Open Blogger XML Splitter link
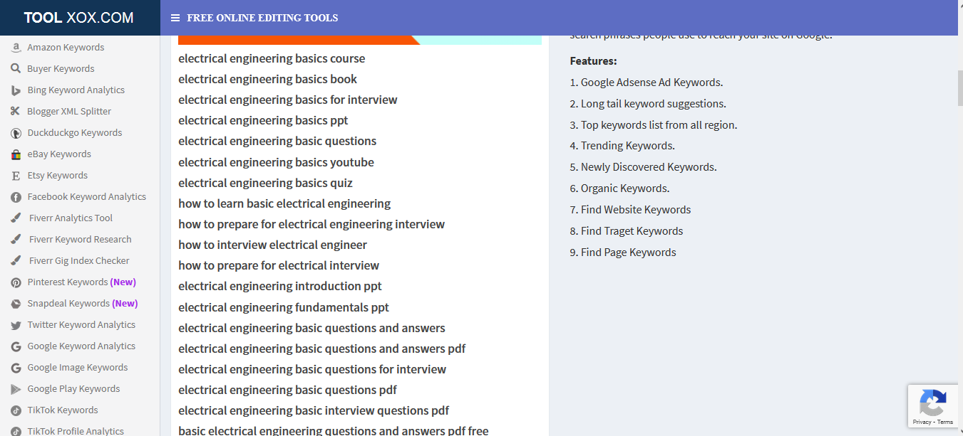 (x=69, y=112)
